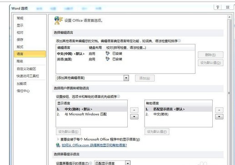The width and height of the screenshot is (235, 165).
Task: Click the proofing icon for 中文(中国)
Action: tap(107, 53)
